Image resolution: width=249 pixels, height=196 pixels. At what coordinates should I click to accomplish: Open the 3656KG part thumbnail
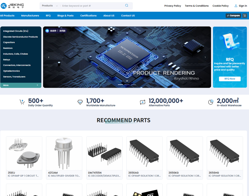pos(185,153)
